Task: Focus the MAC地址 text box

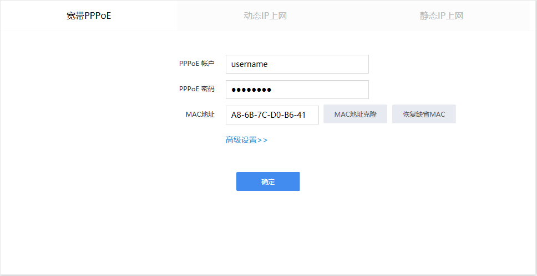Action: [272, 115]
